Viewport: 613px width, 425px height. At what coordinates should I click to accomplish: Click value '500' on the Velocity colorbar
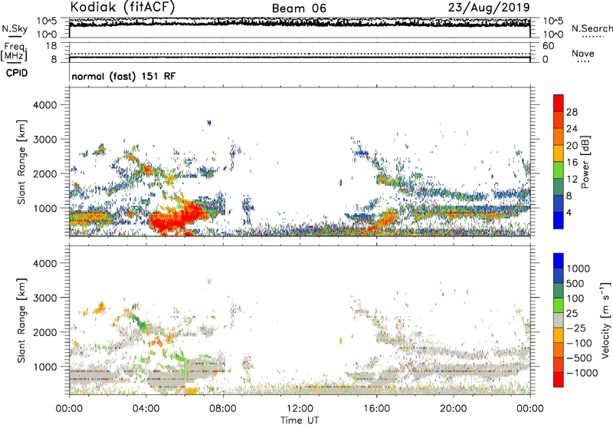tap(575, 283)
